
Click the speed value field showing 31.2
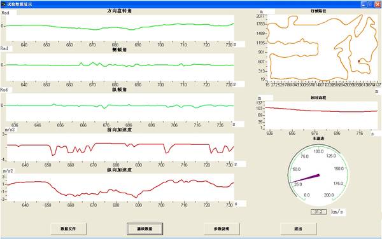pyautogui.click(x=318, y=212)
